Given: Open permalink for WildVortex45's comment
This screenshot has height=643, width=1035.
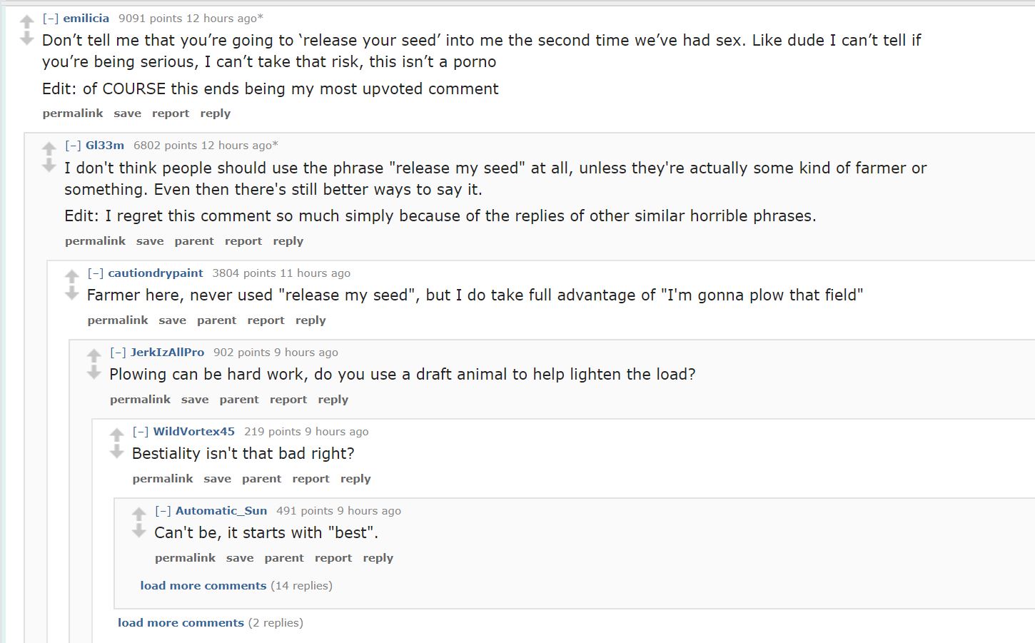Looking at the screenshot, I should tap(163, 479).
